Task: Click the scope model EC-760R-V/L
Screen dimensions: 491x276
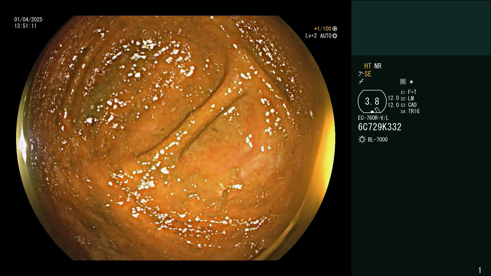Action: [x=373, y=118]
